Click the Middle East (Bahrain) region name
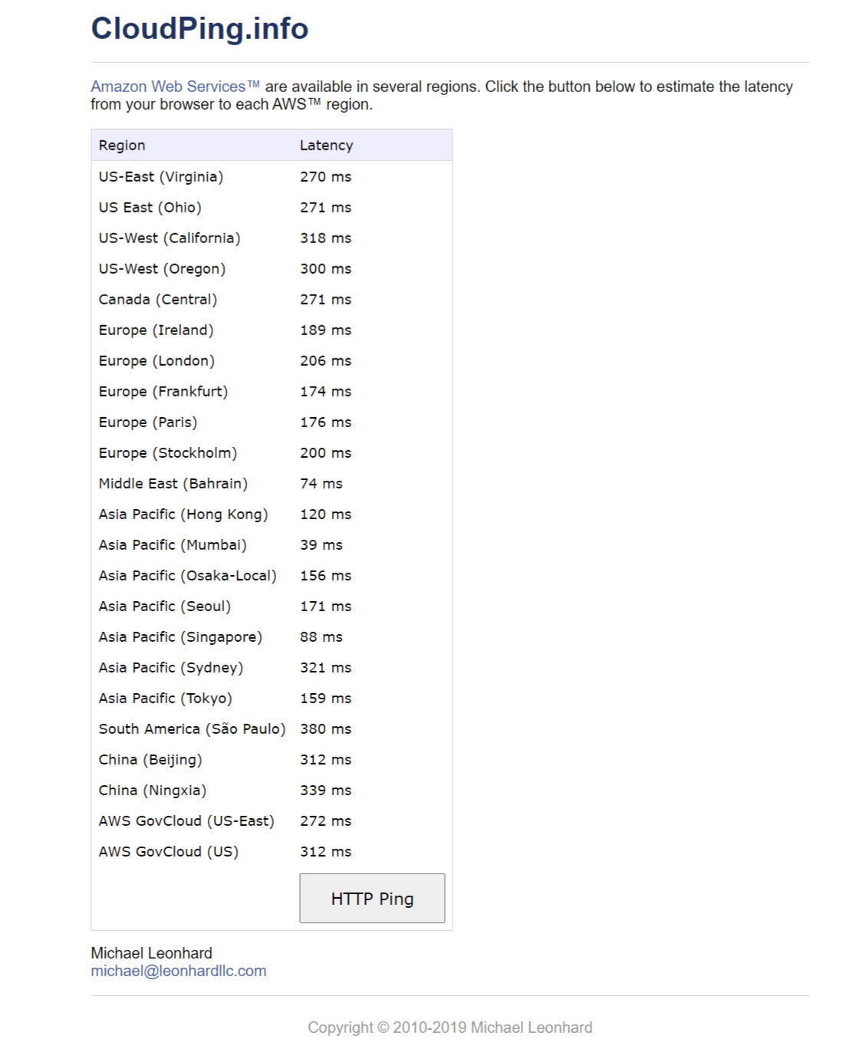The image size is (846, 1059). pos(173,484)
